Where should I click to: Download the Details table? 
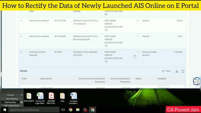click(x=177, y=71)
